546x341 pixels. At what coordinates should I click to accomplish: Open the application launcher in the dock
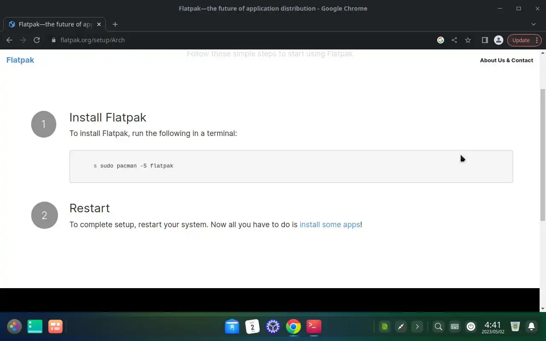coord(14,327)
